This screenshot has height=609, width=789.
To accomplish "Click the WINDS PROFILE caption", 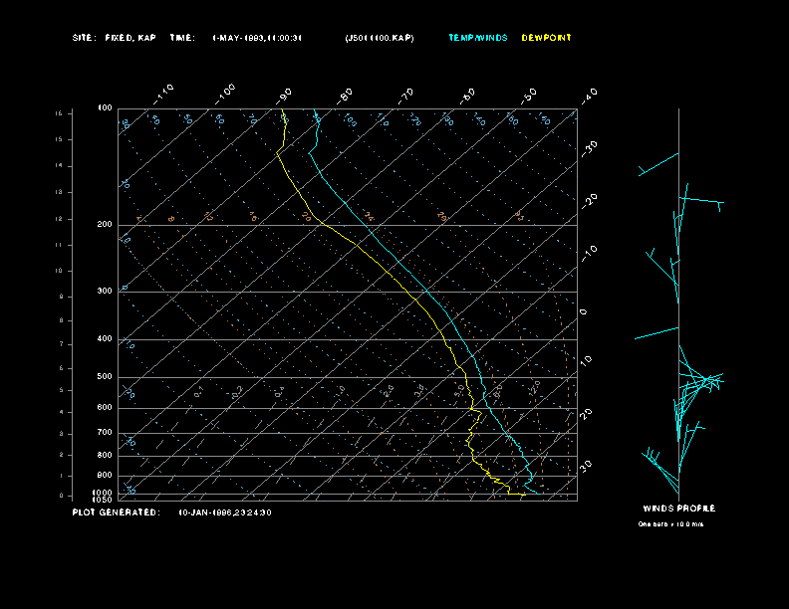I will [678, 508].
